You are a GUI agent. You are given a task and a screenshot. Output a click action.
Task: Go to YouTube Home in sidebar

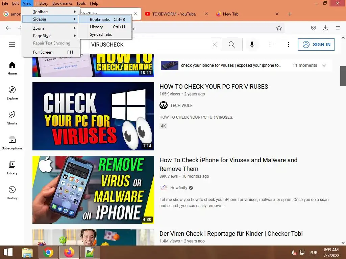tap(12, 68)
